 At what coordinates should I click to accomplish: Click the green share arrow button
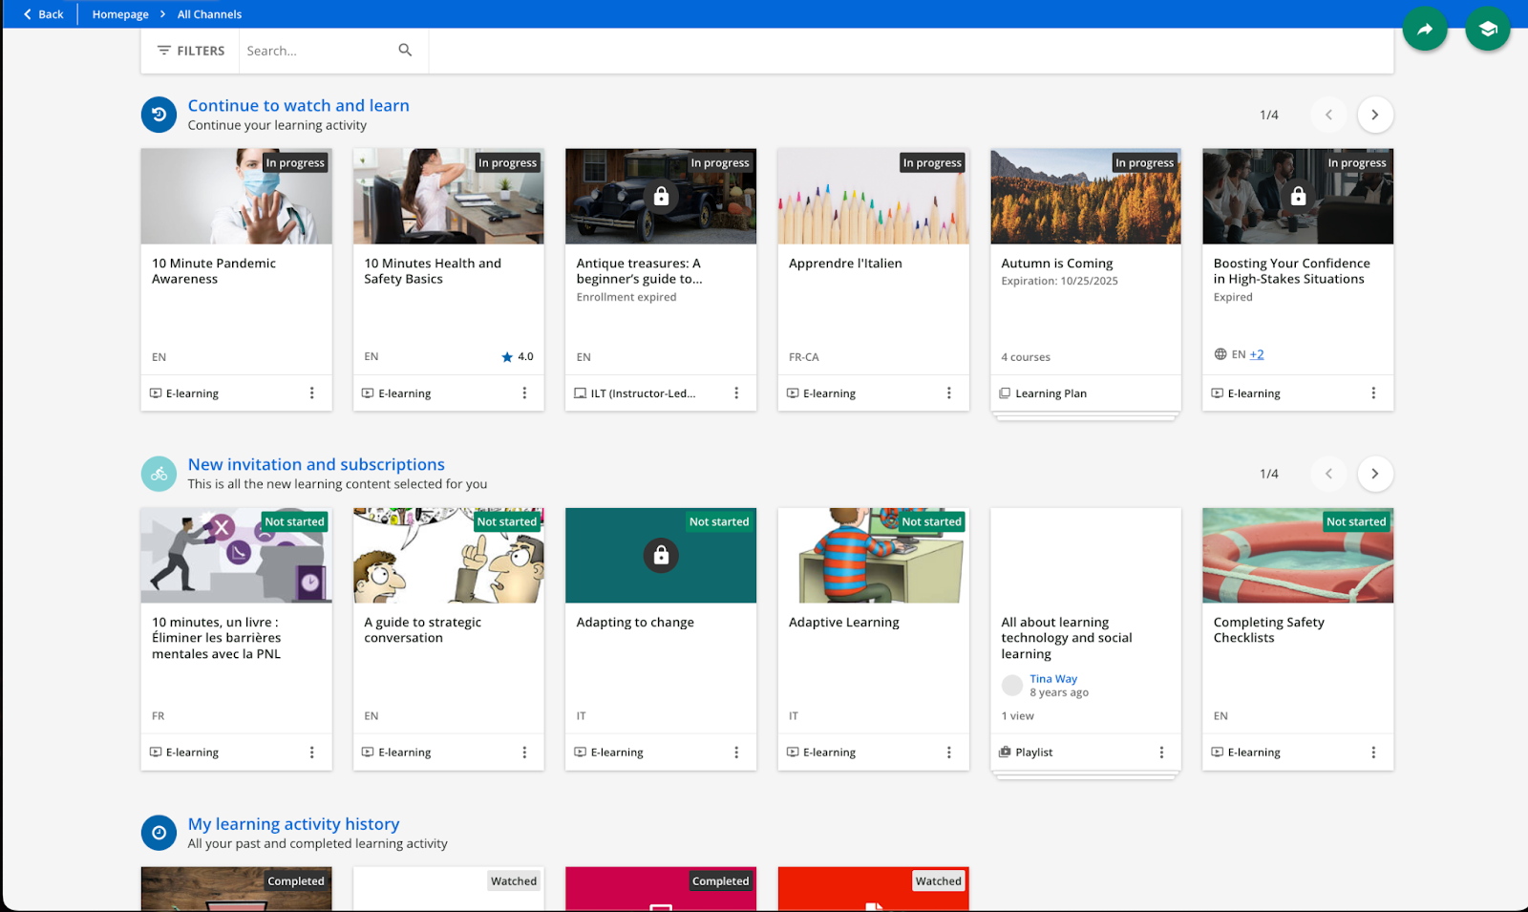(x=1425, y=30)
